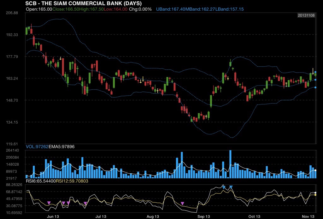
Task: Click the 119.61 price axis label
Action: [x=12, y=144]
